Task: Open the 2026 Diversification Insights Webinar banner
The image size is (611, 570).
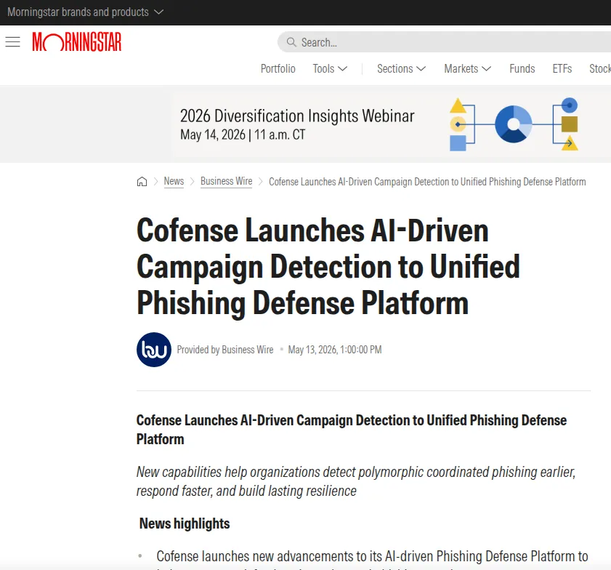Action: (389, 124)
